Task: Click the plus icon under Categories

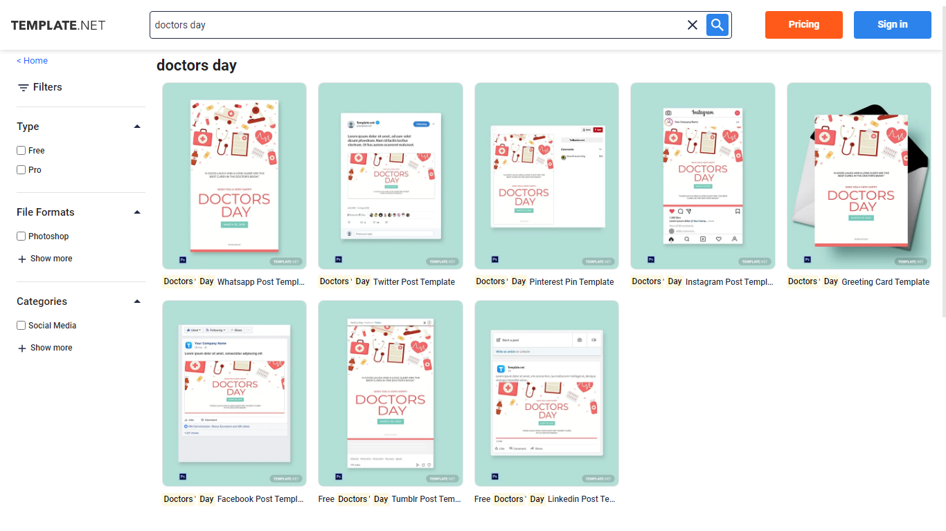Action: click(x=22, y=348)
